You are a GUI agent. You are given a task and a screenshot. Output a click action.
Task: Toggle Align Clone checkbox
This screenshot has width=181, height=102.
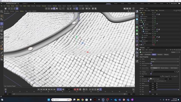tap(151, 74)
